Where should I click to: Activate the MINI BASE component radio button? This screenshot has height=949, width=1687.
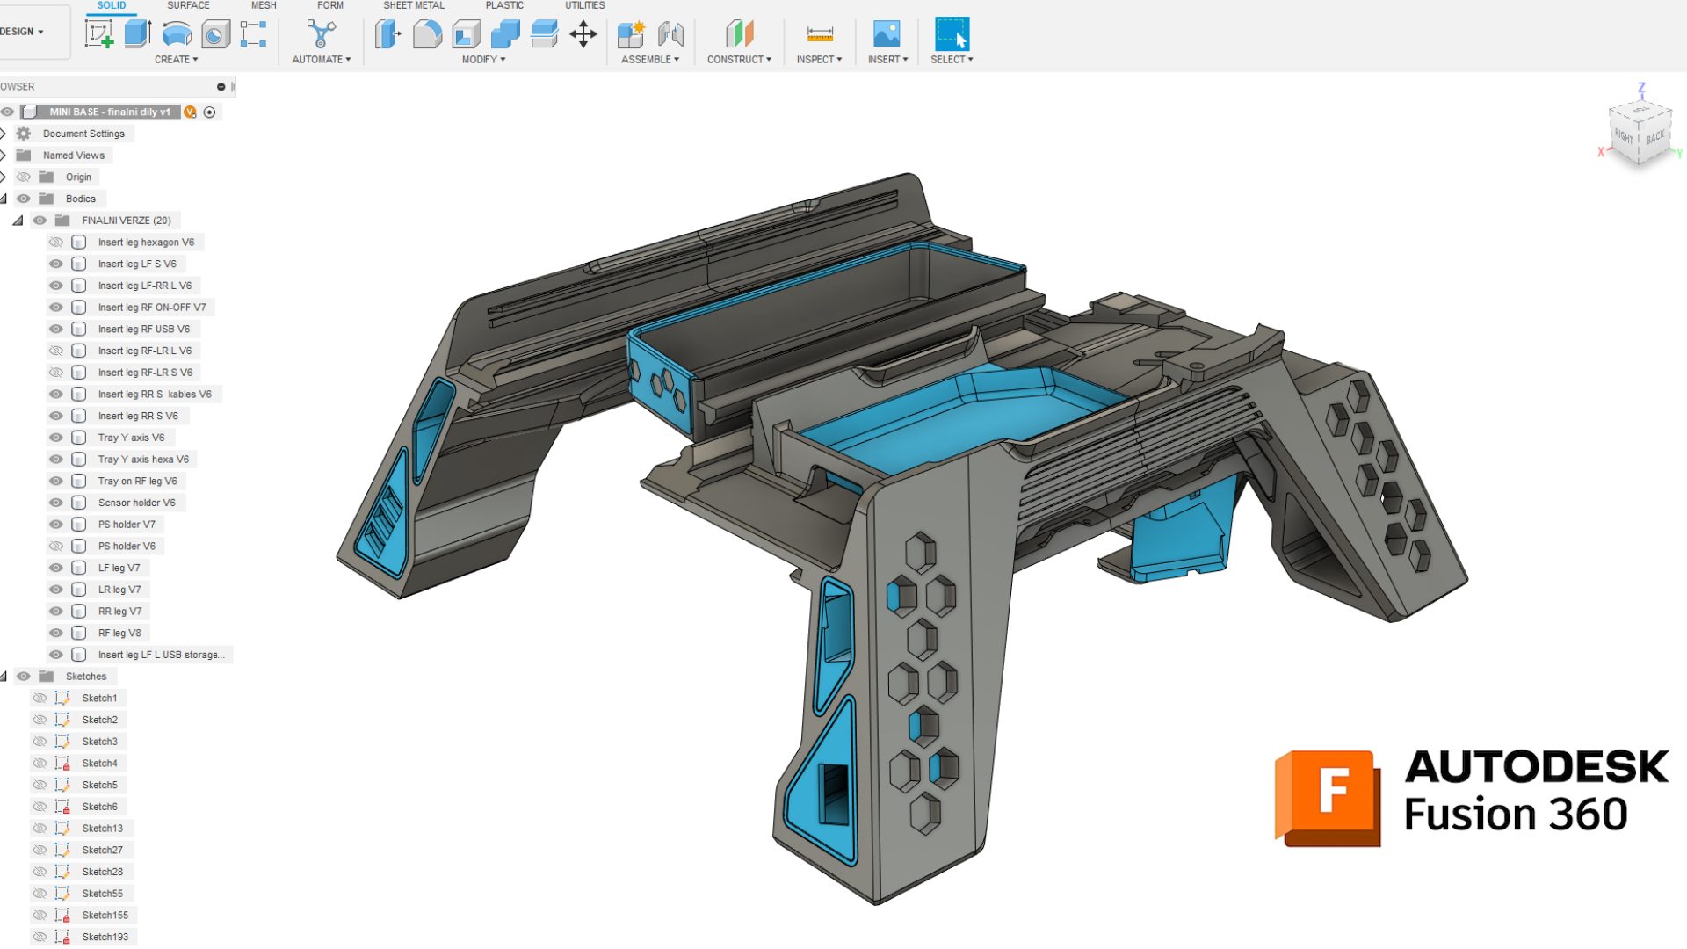tap(209, 112)
